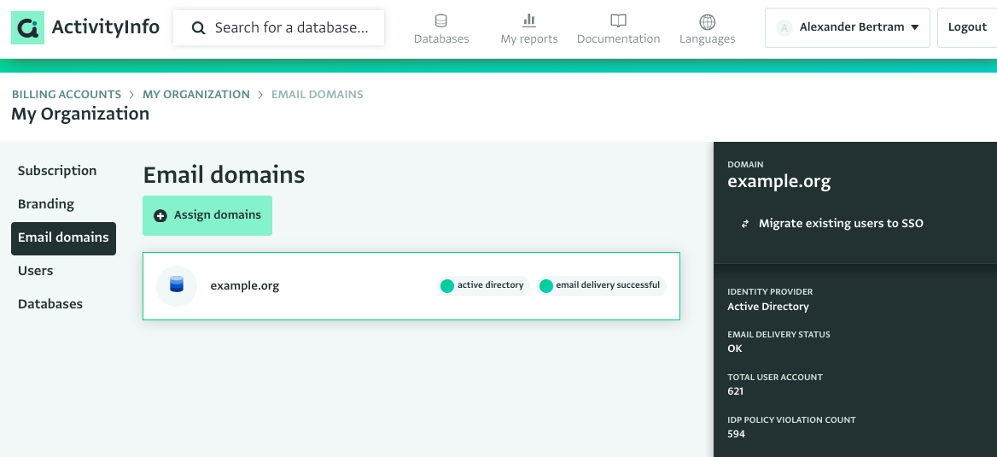This screenshot has width=997, height=457.
Task: Click the plus icon on Assign domains
Action: coord(160,216)
